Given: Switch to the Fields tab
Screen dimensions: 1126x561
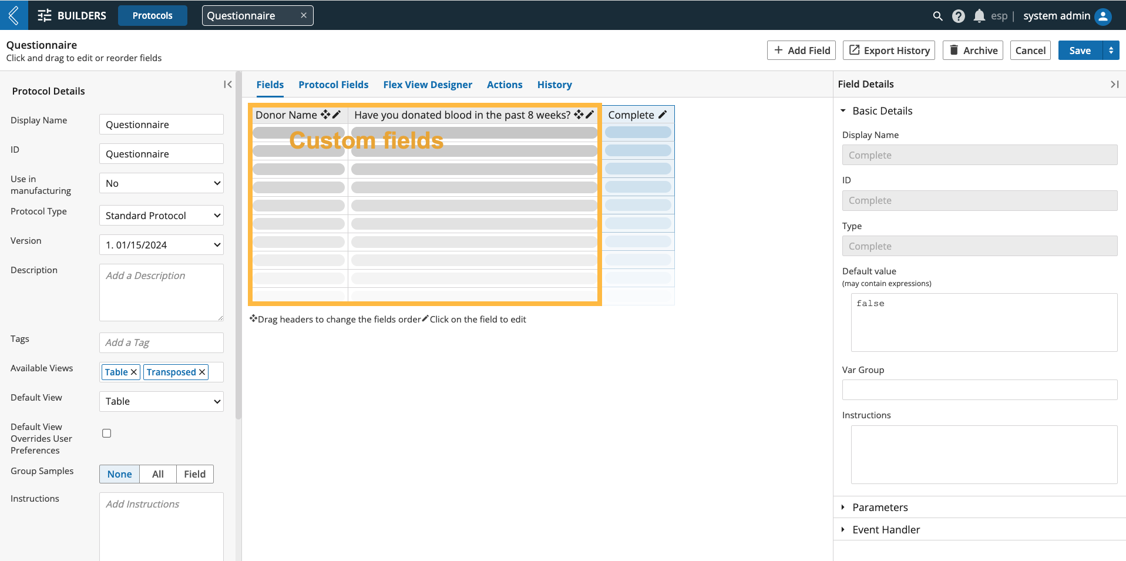Looking at the screenshot, I should click(270, 85).
